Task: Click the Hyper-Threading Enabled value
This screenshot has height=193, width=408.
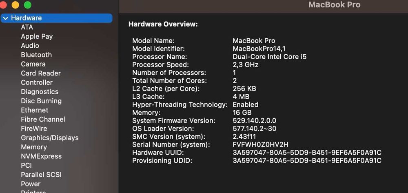Action: (245, 104)
